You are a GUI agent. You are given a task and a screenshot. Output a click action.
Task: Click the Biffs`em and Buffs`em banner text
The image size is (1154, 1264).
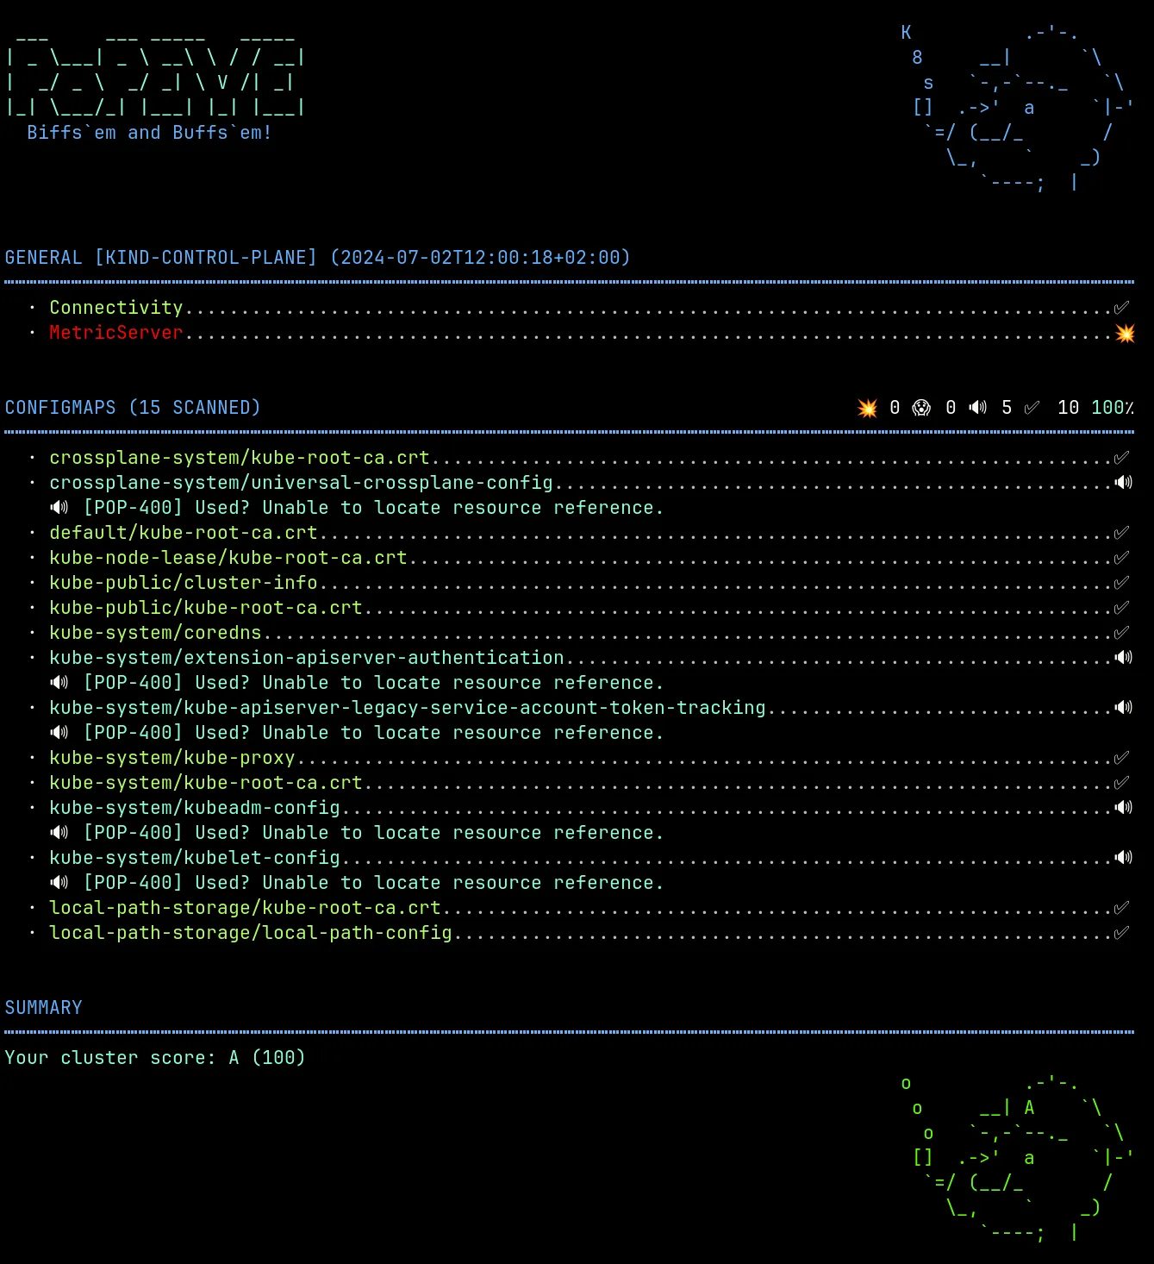(148, 132)
